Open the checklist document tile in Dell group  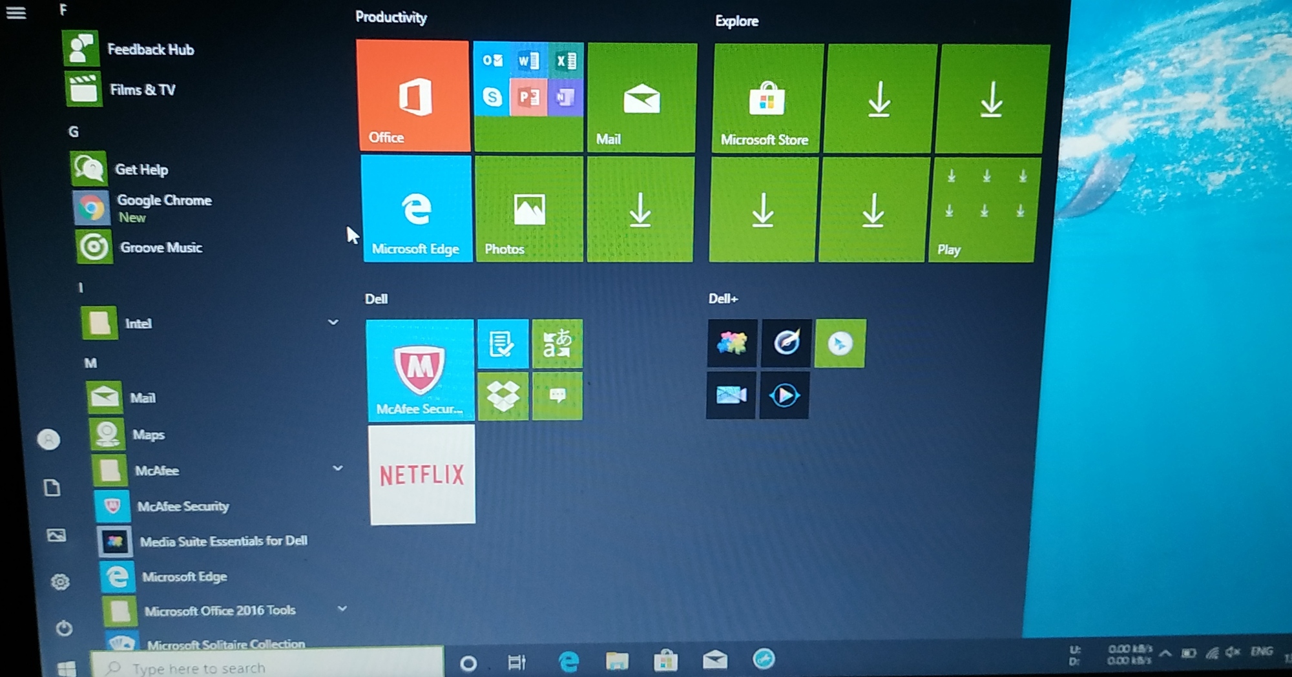(x=503, y=344)
